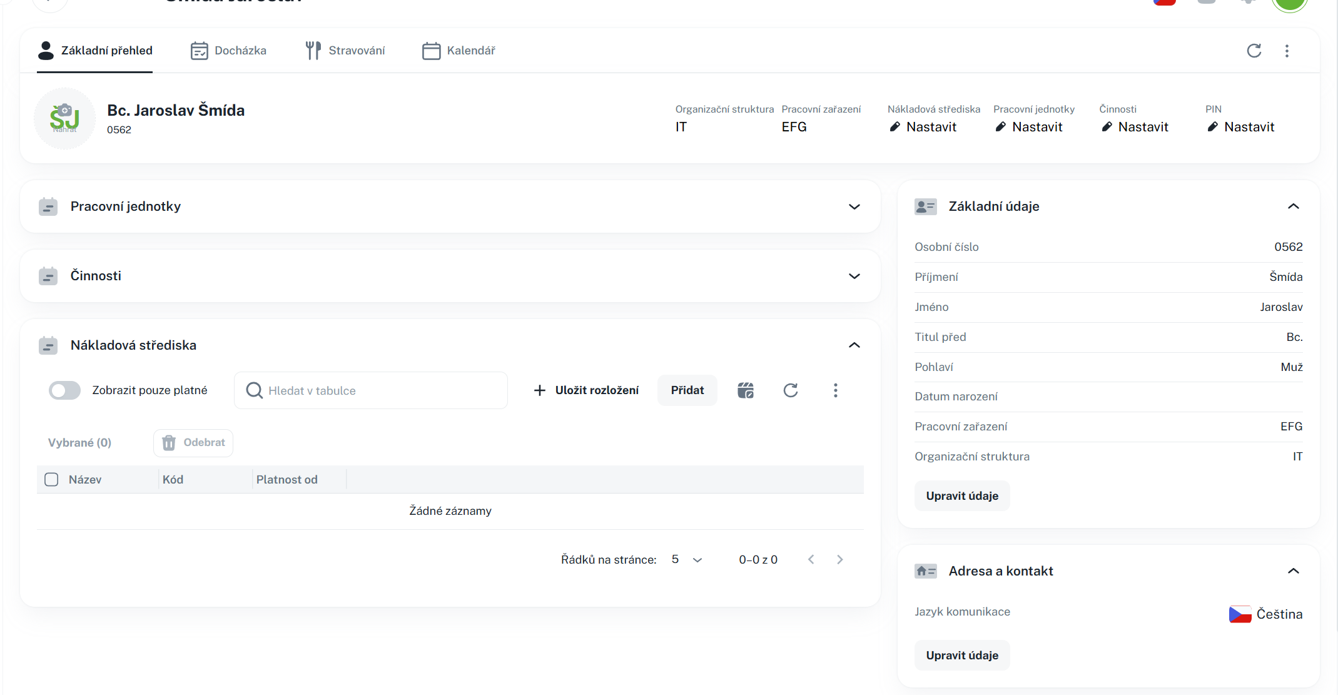The width and height of the screenshot is (1338, 695).
Task: Click pencil Nastavit under Nákladová střediska
Action: pos(923,127)
